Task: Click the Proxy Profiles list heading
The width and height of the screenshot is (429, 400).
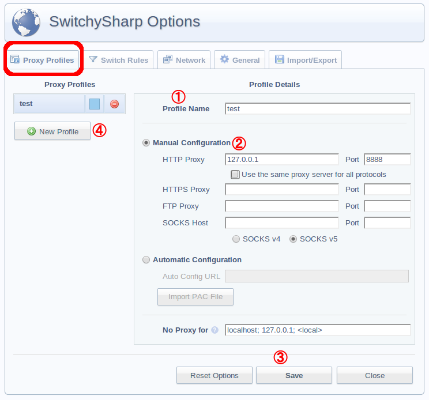Action: (70, 85)
